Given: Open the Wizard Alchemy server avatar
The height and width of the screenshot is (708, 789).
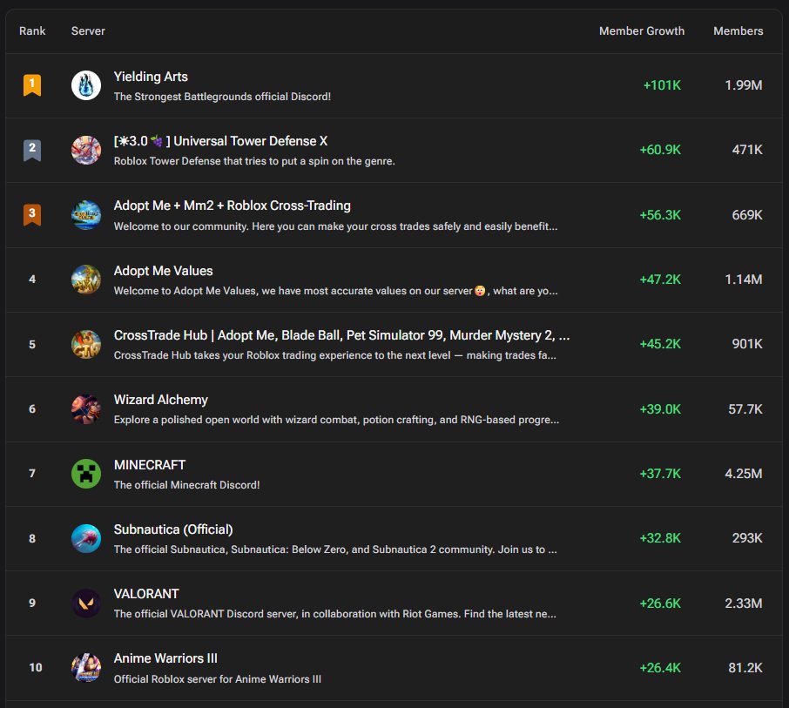Looking at the screenshot, I should [86, 408].
